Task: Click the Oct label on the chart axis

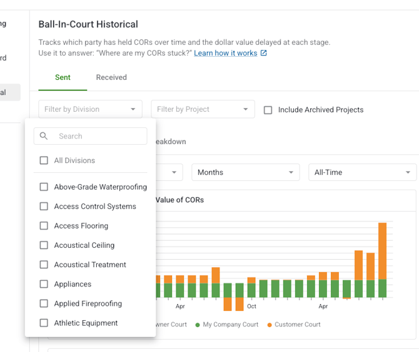Action: coord(251,306)
